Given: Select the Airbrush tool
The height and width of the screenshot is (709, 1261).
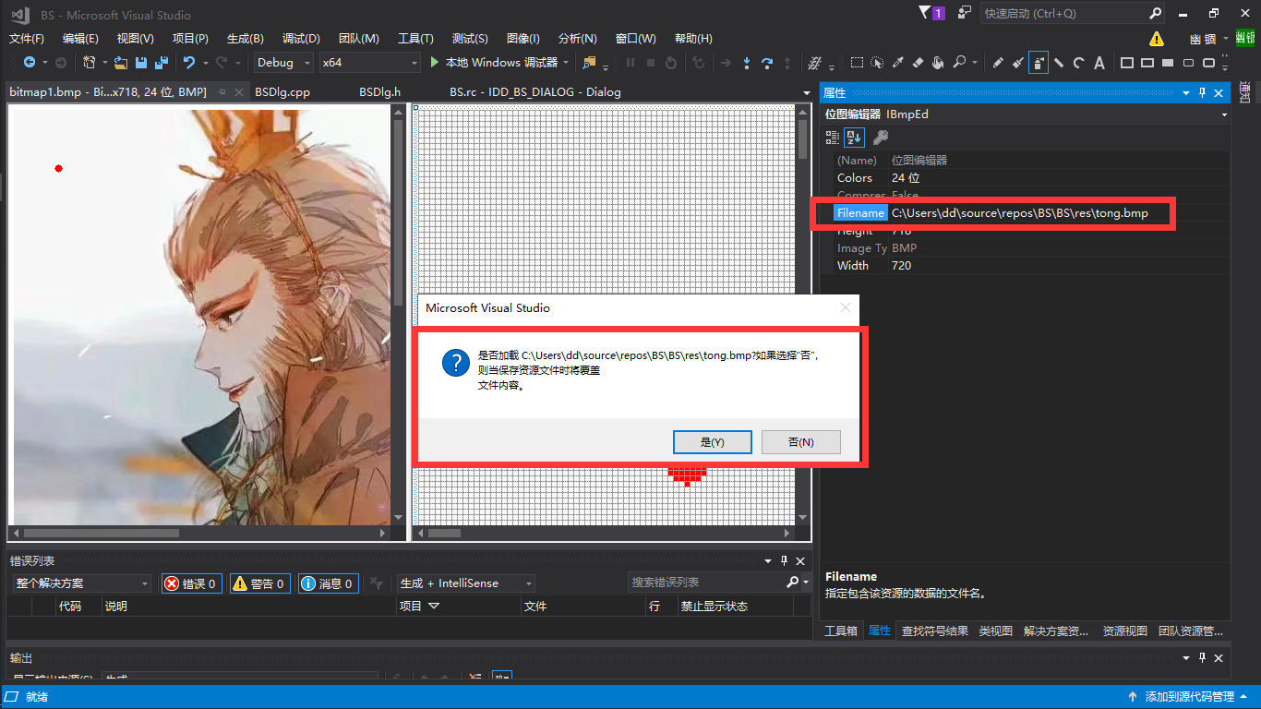Looking at the screenshot, I should pyautogui.click(x=1039, y=63).
